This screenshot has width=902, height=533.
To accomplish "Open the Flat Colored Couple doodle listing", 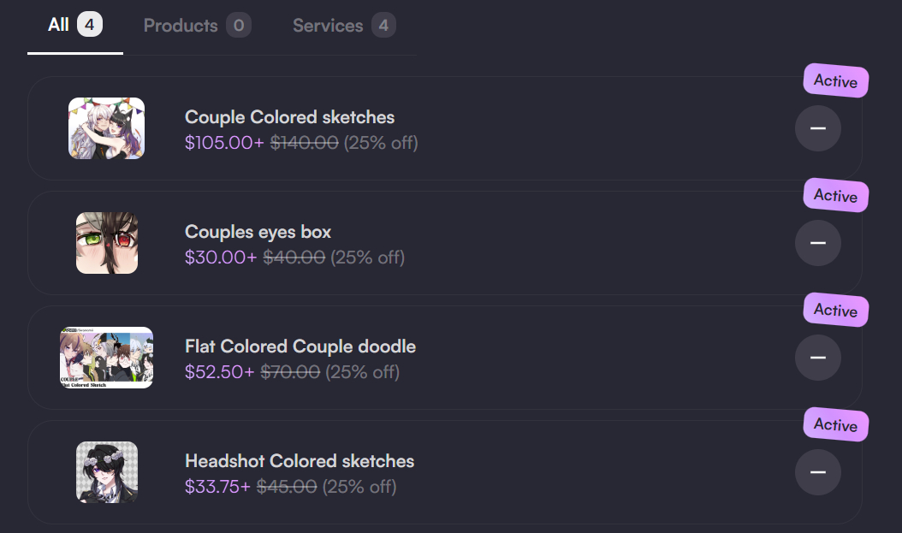I will coord(300,346).
